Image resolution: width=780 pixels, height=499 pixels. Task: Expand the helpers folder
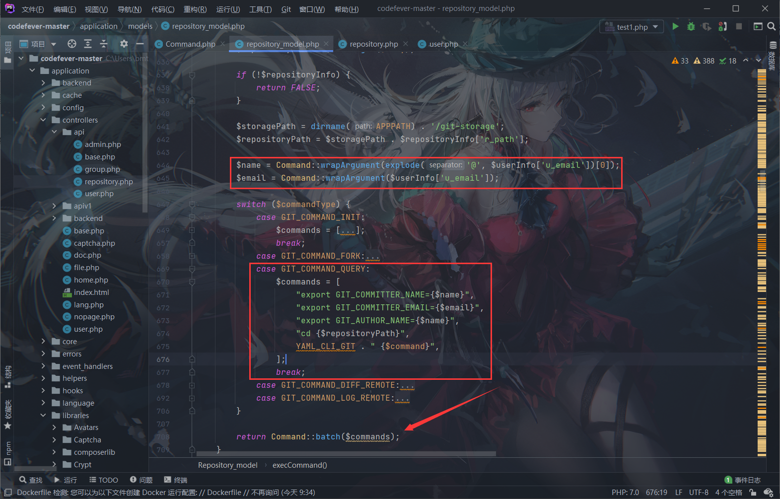[x=43, y=378]
